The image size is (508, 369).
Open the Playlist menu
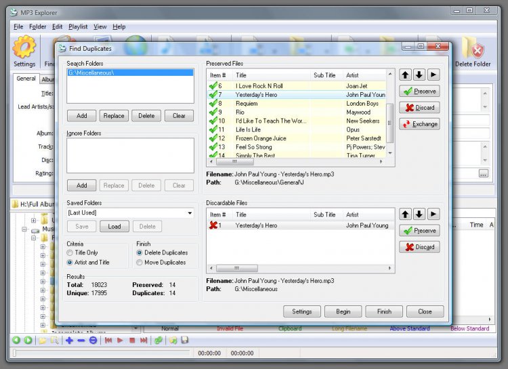(78, 26)
